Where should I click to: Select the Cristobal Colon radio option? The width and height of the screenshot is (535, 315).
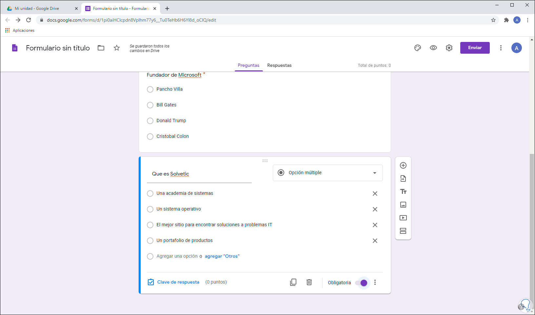point(150,137)
